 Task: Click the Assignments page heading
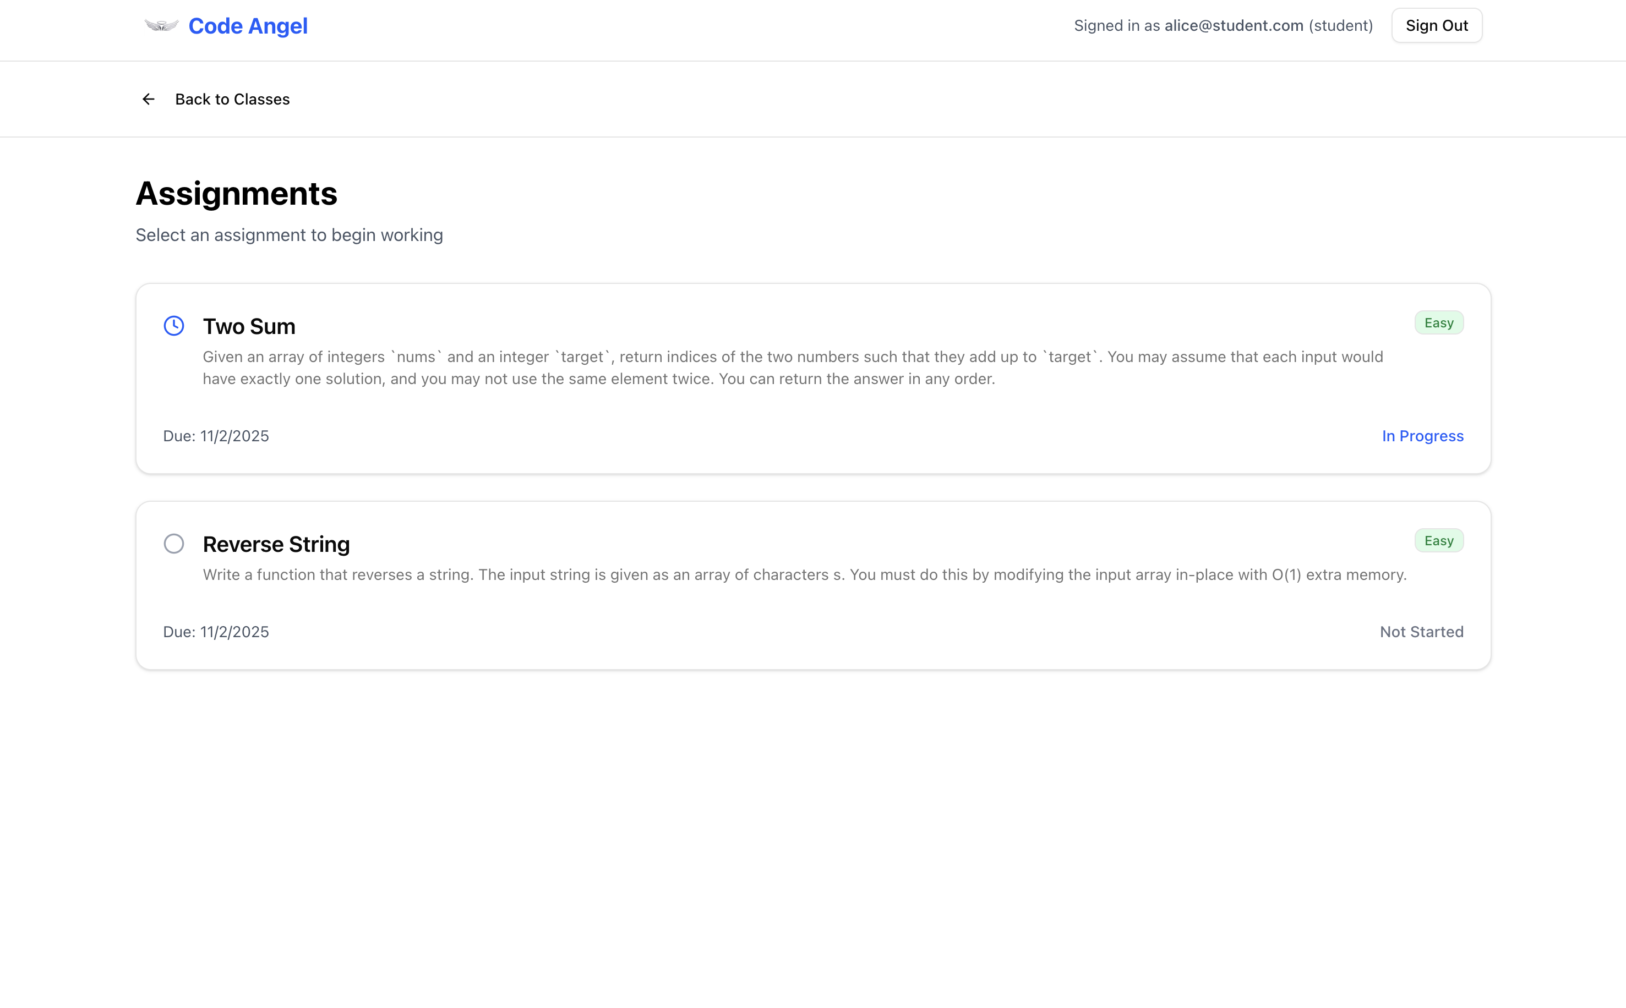coord(236,193)
